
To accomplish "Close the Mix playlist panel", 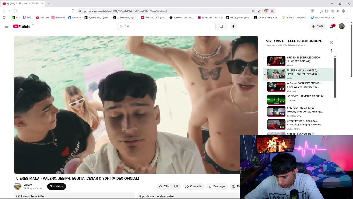I will pos(331,43).
